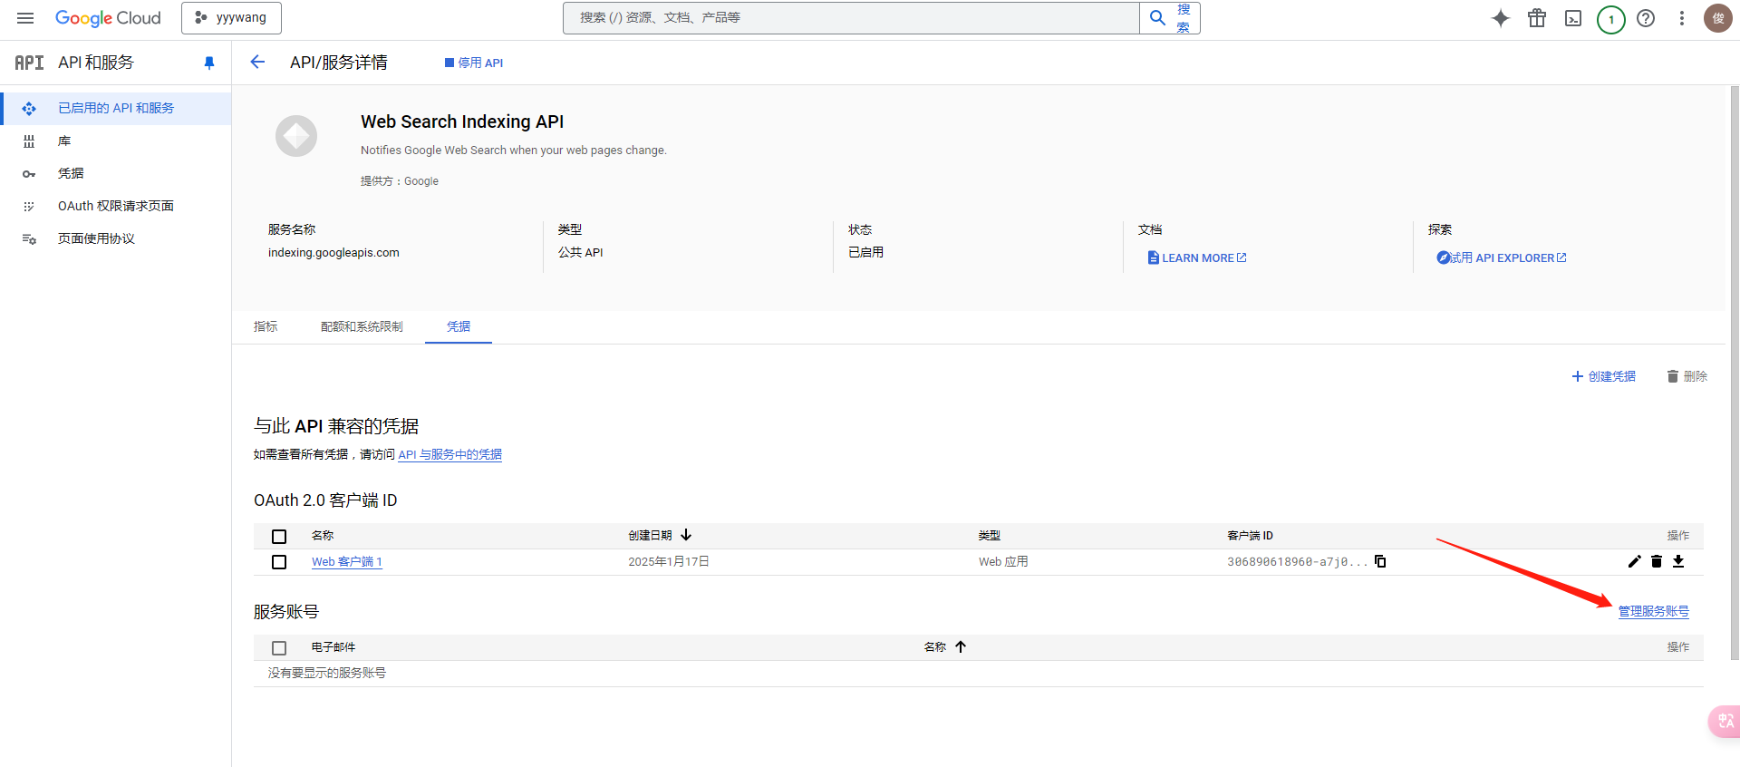Viewport: 1740px width, 767px height.
Task: Click the back arrow beside API/服务详情
Action: pyautogui.click(x=257, y=62)
